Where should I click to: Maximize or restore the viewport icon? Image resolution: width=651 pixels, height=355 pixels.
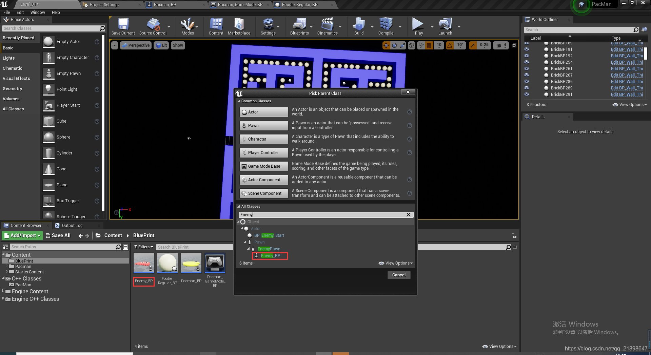tap(514, 45)
